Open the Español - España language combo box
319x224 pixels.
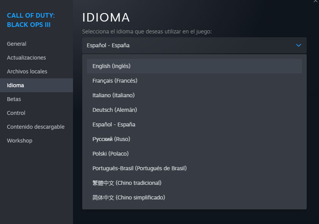(x=194, y=45)
